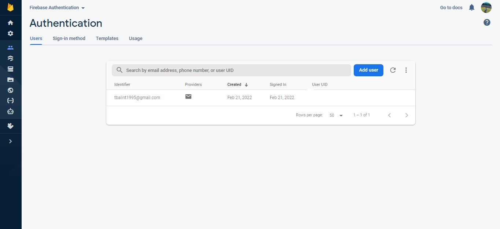
Task: Click the Authentication page heading
Action: click(x=66, y=23)
